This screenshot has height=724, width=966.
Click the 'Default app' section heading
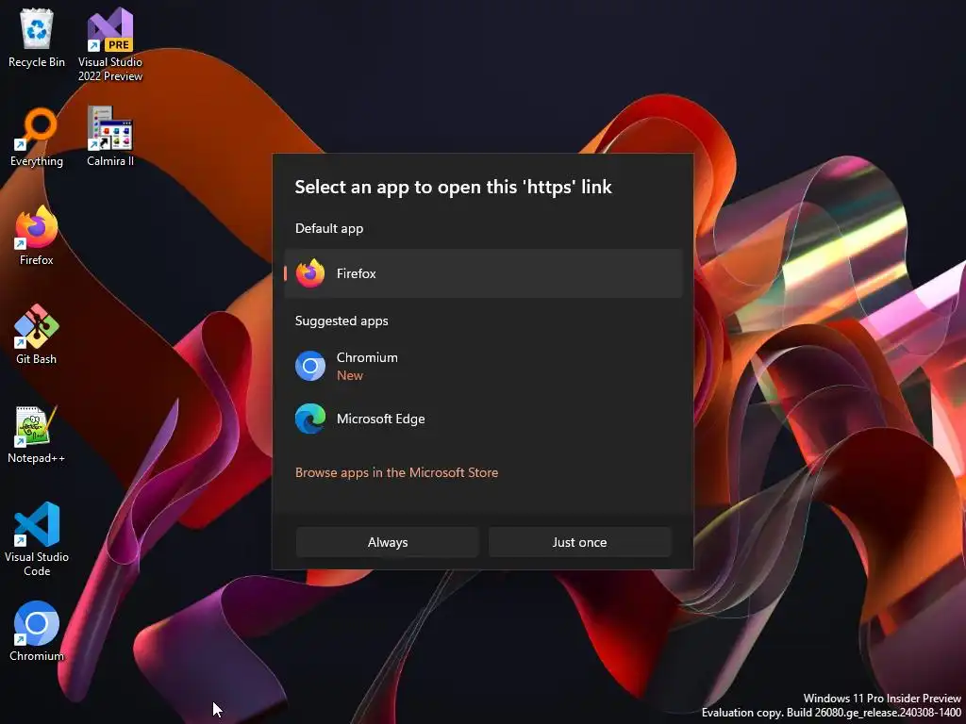point(329,228)
